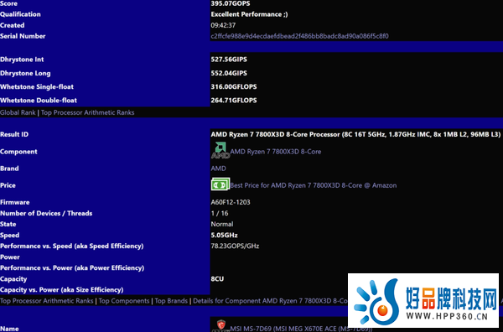Click the Dhrystone Int row label

[x=22, y=60]
